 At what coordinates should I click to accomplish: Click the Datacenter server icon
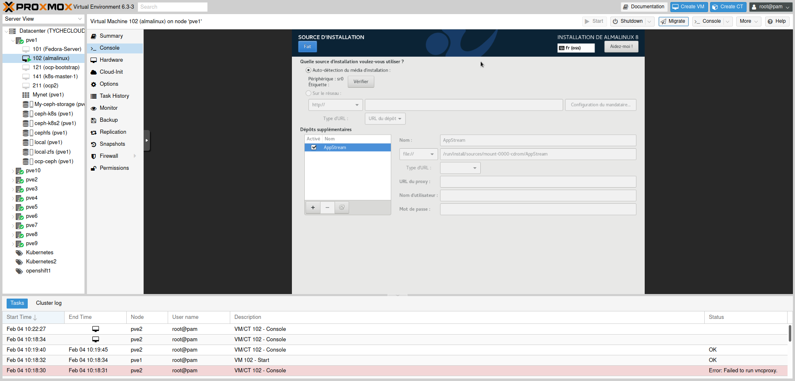tap(12, 31)
